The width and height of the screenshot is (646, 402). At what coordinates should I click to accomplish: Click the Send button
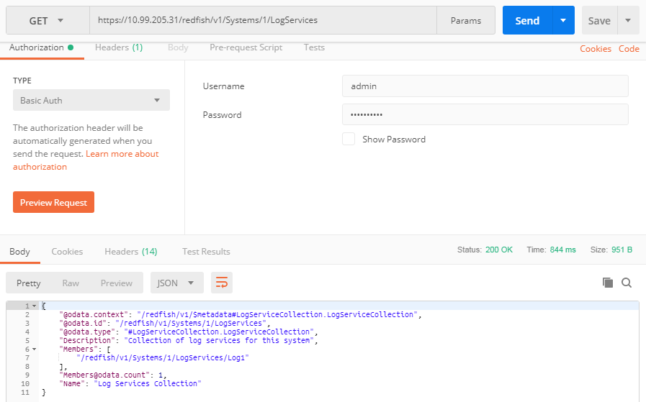click(527, 20)
